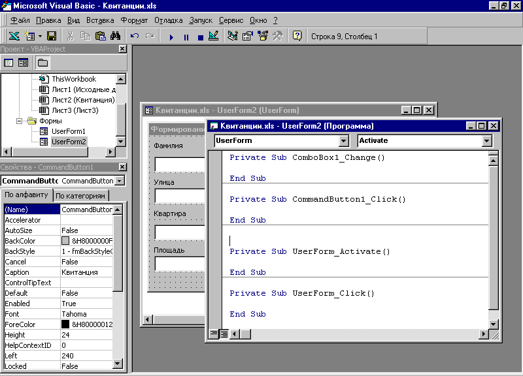Image resolution: width=523 pixels, height=376 pixels.
Task: Click BackColor grey color swatch
Action: (65, 240)
